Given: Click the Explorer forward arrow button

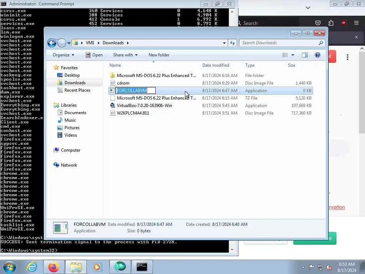Looking at the screenshot, I should tap(62, 43).
